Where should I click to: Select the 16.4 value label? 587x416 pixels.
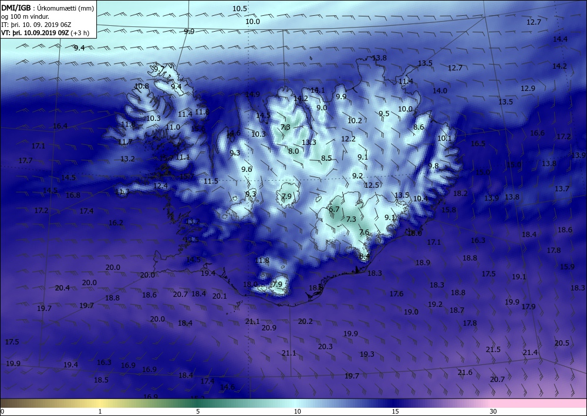click(60, 126)
